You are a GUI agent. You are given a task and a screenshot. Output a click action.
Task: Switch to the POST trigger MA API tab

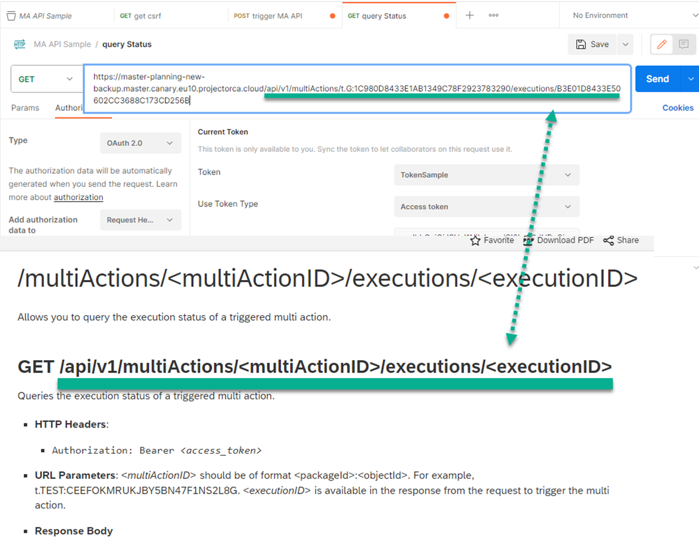tap(268, 16)
